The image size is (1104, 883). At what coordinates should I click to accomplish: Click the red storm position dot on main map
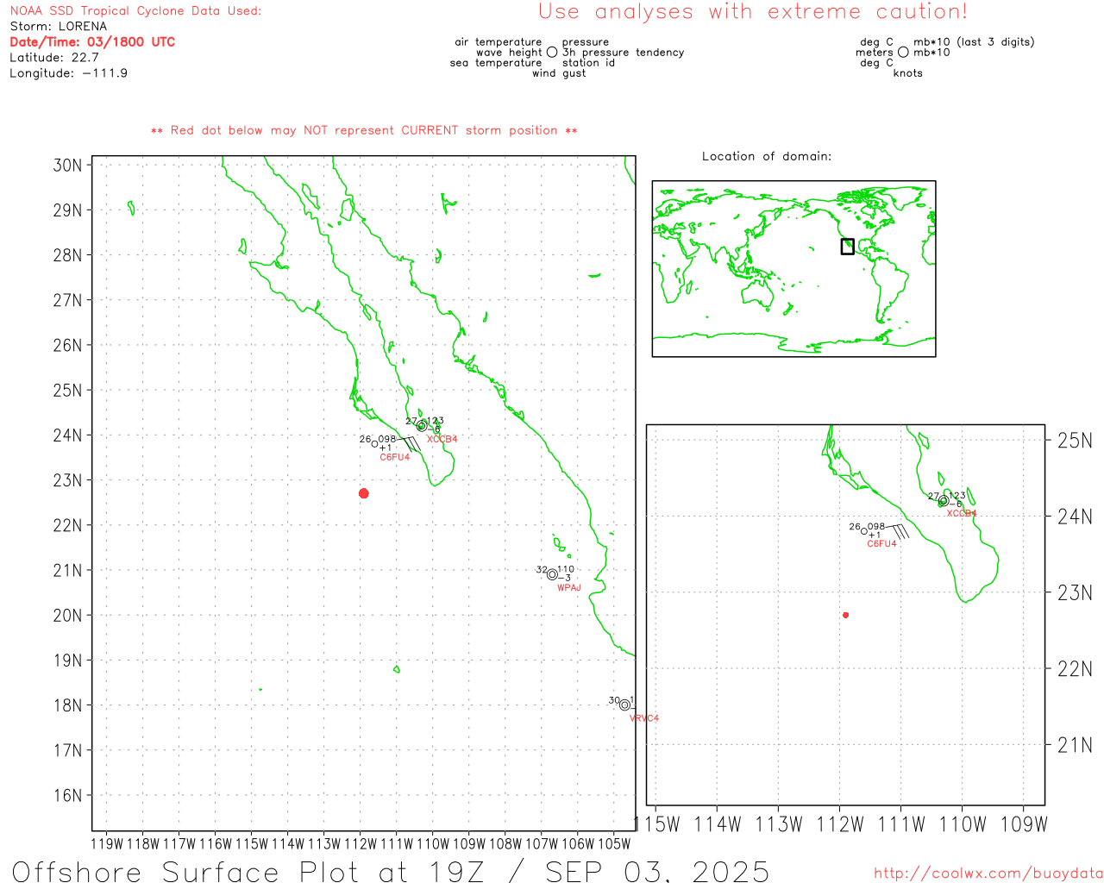coord(364,493)
